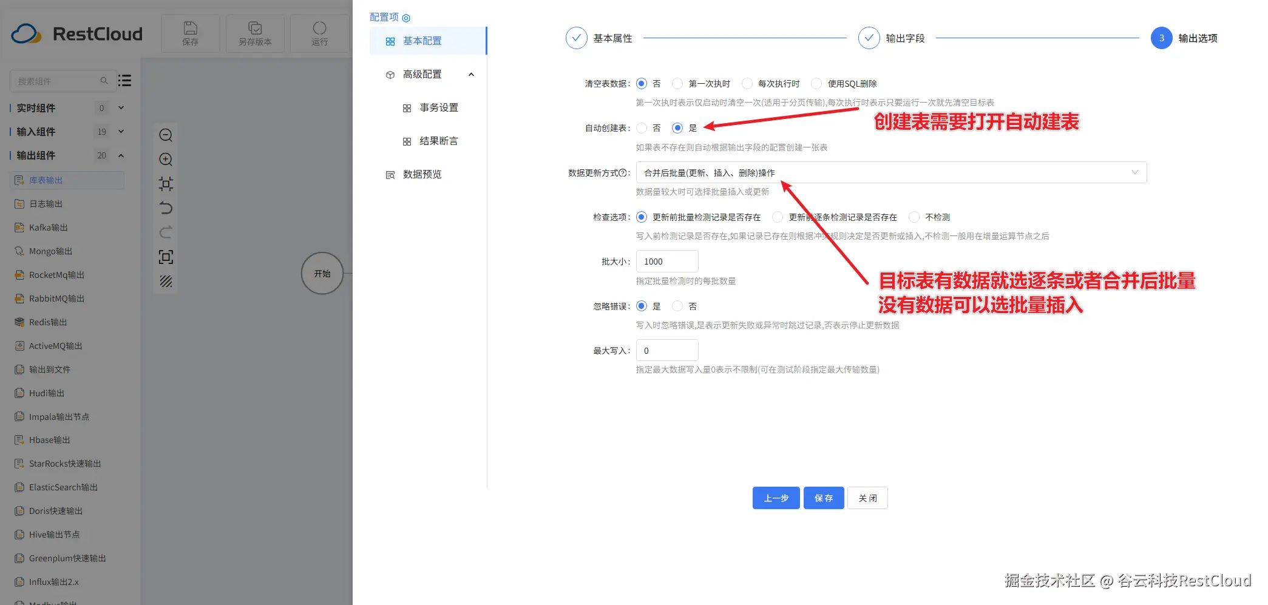Click the fullscreen frame icon in canvas toolbar
This screenshot has width=1268, height=605.
(x=166, y=257)
